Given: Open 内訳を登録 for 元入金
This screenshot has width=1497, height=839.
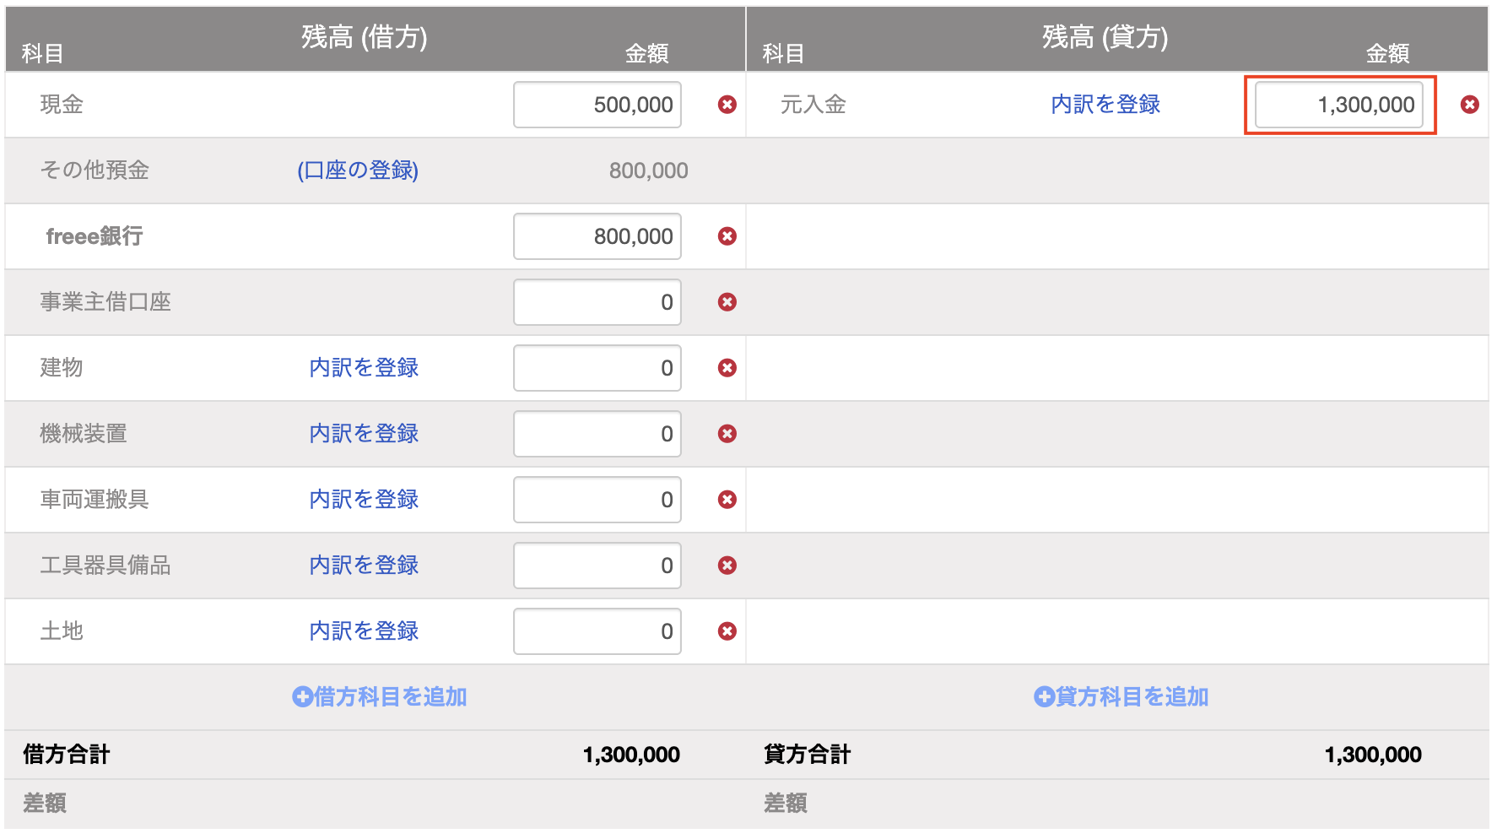Looking at the screenshot, I should click(x=1105, y=105).
